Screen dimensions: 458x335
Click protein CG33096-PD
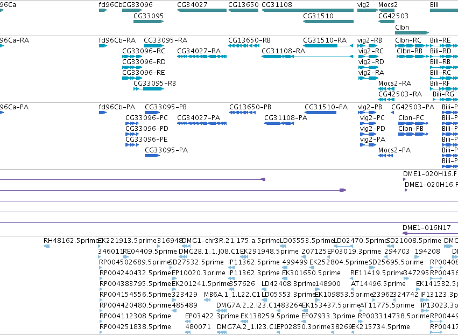pos(132,134)
